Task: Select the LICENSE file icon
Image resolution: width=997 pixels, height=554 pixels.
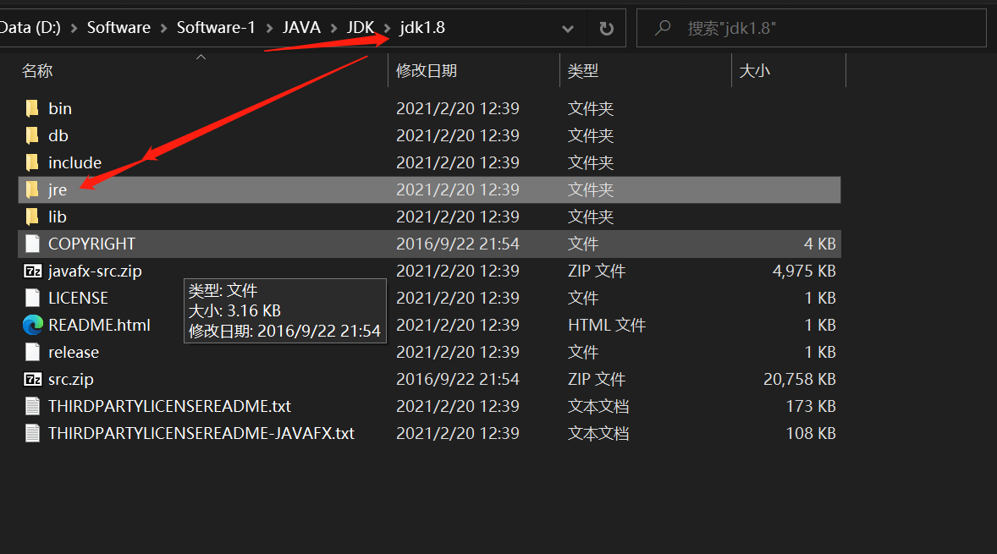Action: 32,298
